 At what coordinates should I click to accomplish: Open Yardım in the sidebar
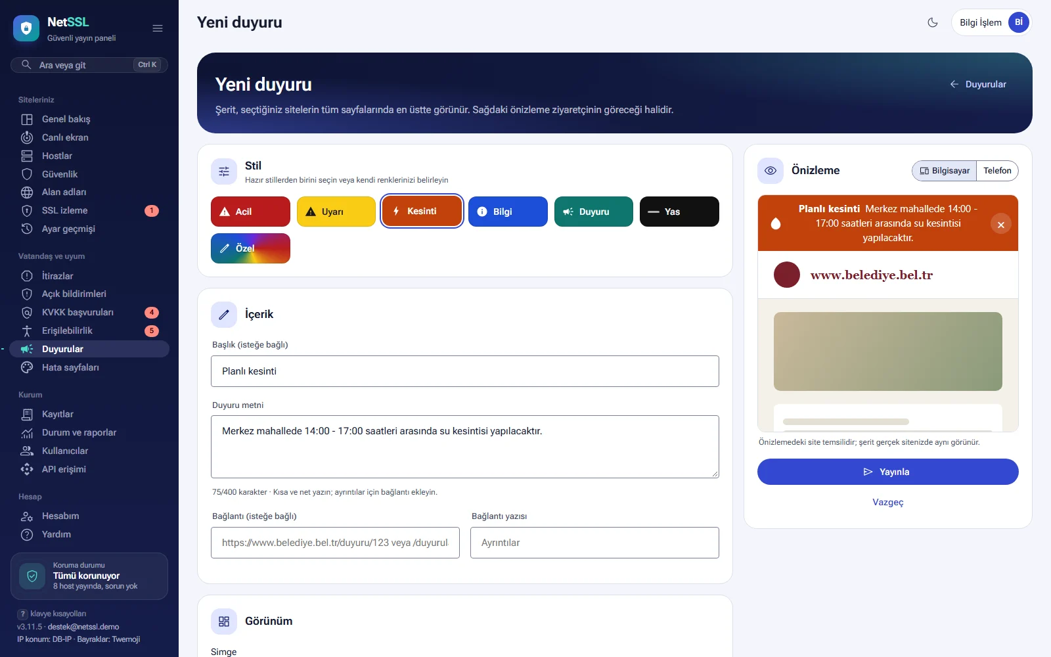coord(89,534)
